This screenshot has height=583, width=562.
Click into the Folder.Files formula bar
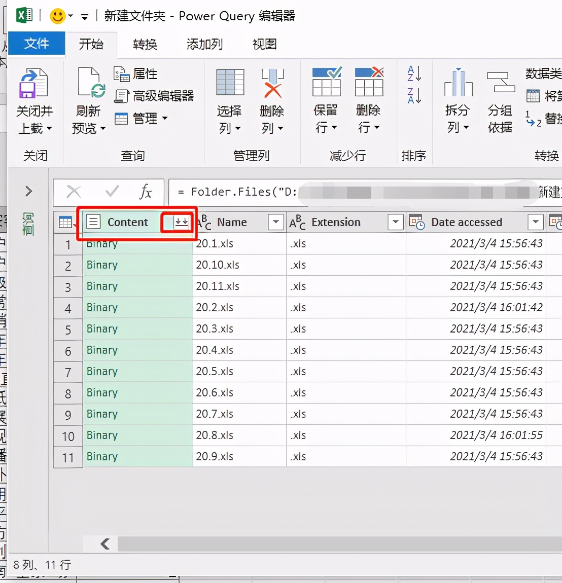click(x=365, y=192)
